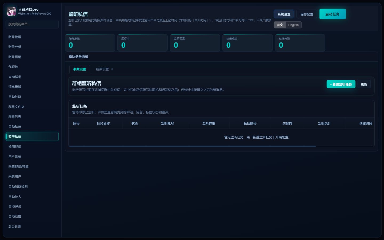Select 自动助推 menu item
The width and height of the screenshot is (384, 240).
coord(32,217)
